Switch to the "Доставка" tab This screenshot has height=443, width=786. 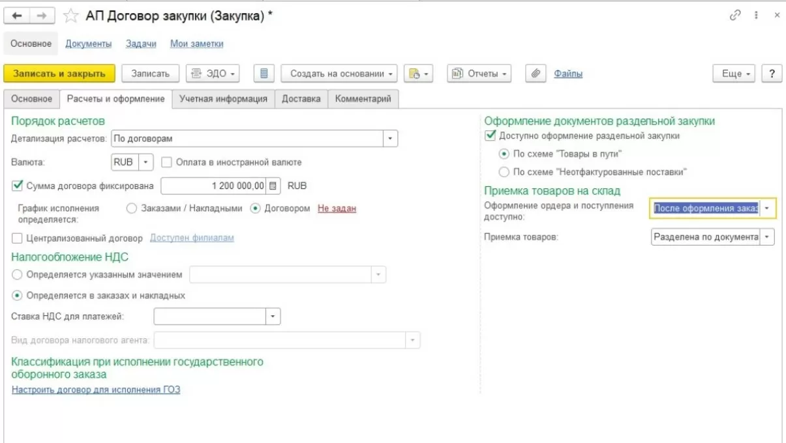[x=301, y=99]
